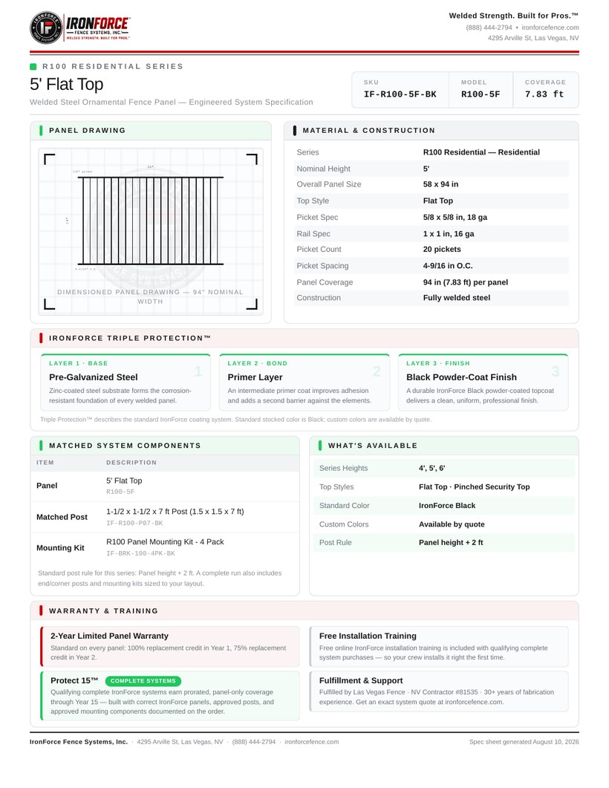Click the Welded Strength. Built for Pros. tagline

[513, 16]
